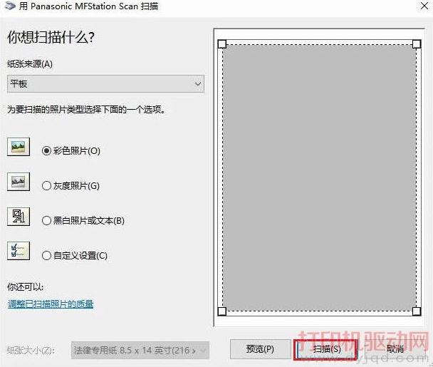Viewport: 433px width, 367px height.
Task: Select the 灰度照片(G) radio button
Action: tap(47, 186)
